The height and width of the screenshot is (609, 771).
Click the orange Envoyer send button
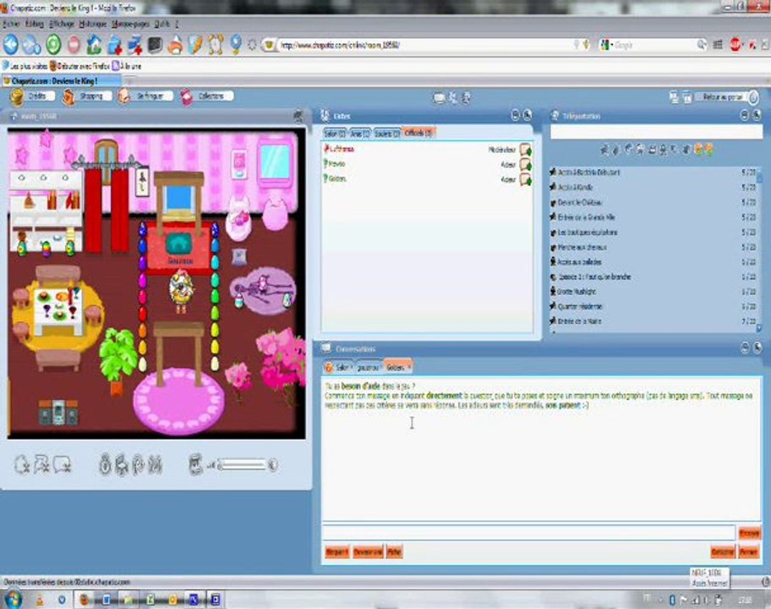[749, 533]
